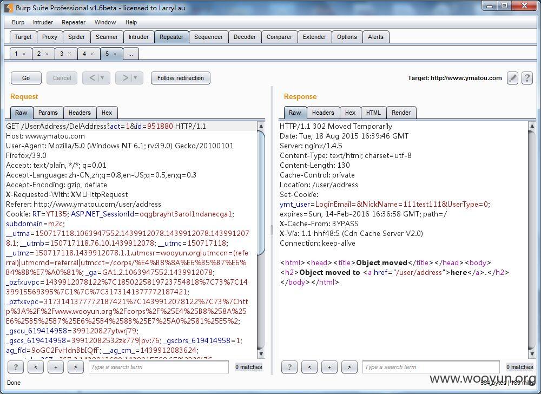The height and width of the screenshot is (394, 541).
Task: Add new repeater tab with ... tab
Action: [x=131, y=54]
